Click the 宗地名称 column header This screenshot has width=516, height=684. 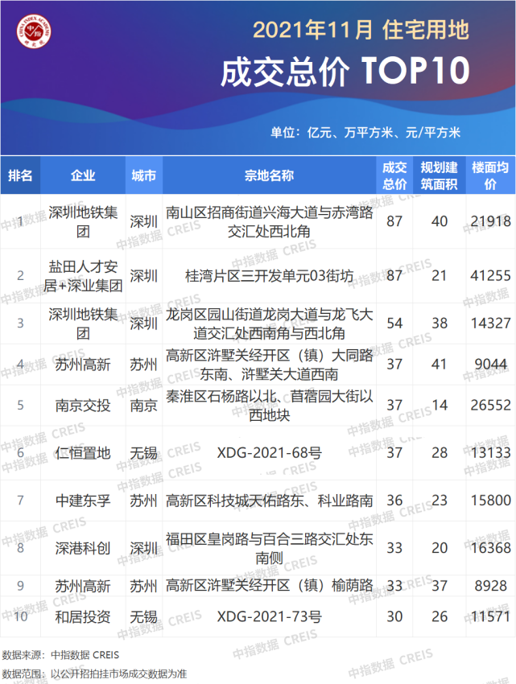[269, 175]
